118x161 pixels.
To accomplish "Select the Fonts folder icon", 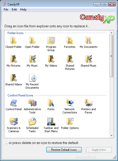I will point(51,103).
